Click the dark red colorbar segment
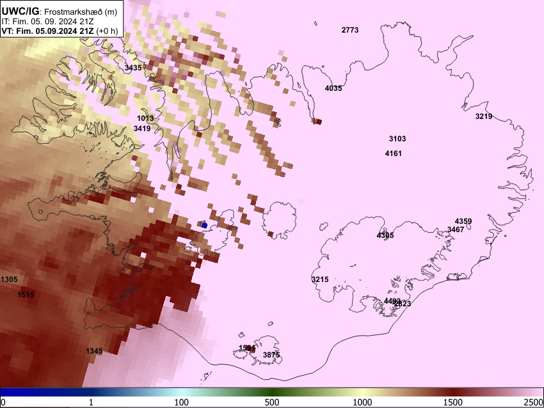Image resolution: width=544 pixels, height=408 pixels. click(x=453, y=392)
